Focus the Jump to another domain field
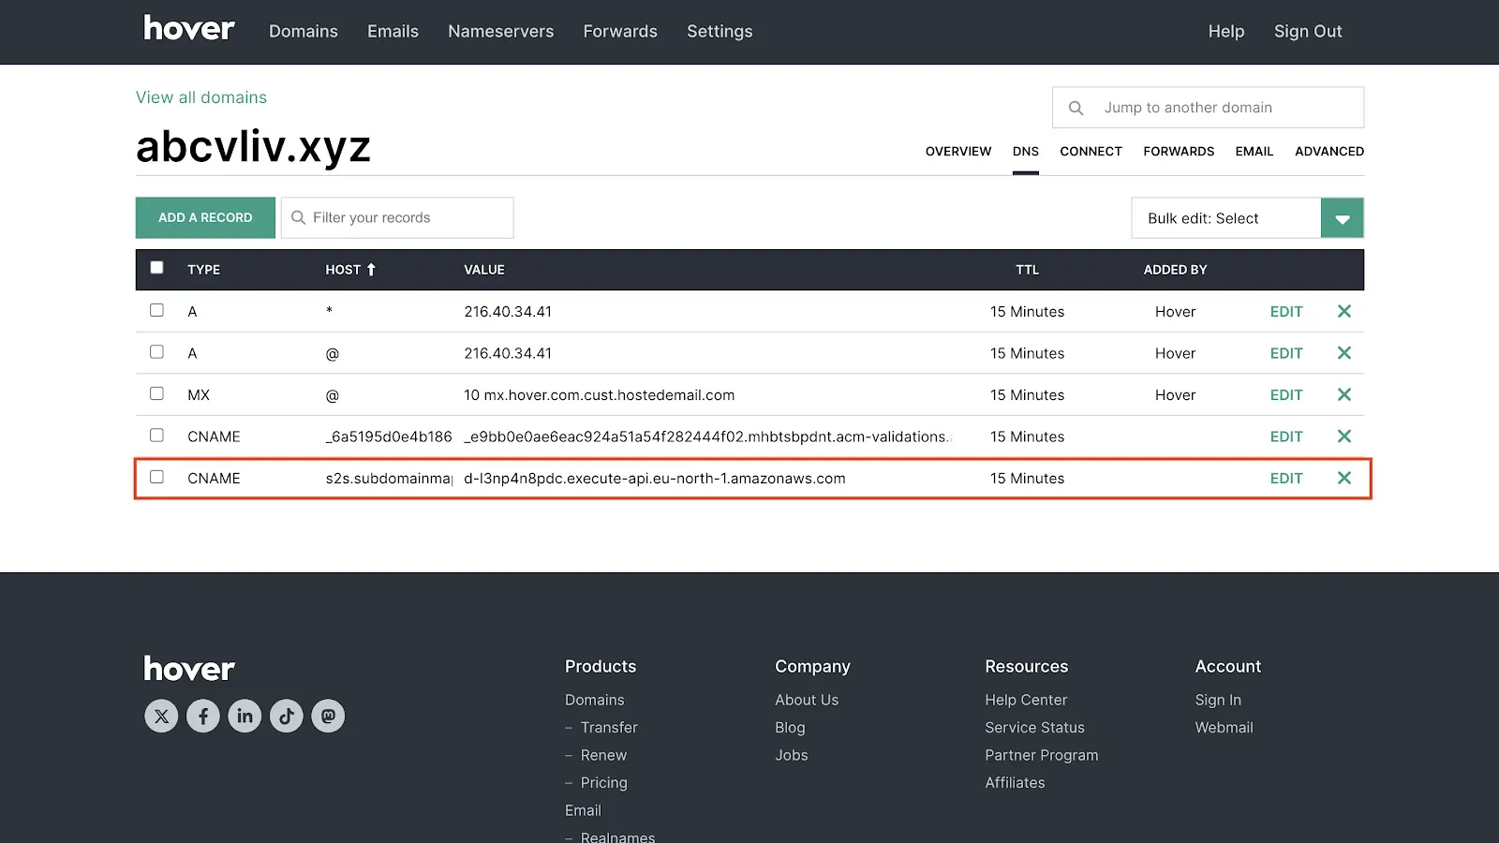The image size is (1499, 843). click(x=1208, y=108)
